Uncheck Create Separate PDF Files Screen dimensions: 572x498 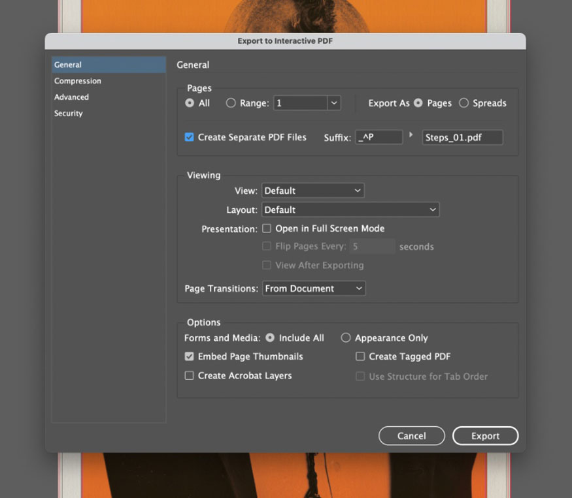tap(189, 137)
